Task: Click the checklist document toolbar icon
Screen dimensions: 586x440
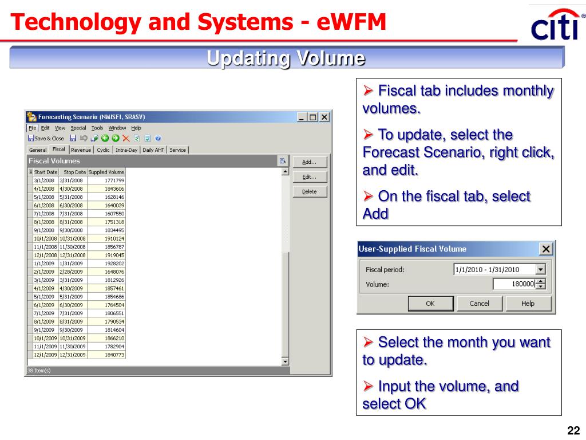Action: coord(148,139)
